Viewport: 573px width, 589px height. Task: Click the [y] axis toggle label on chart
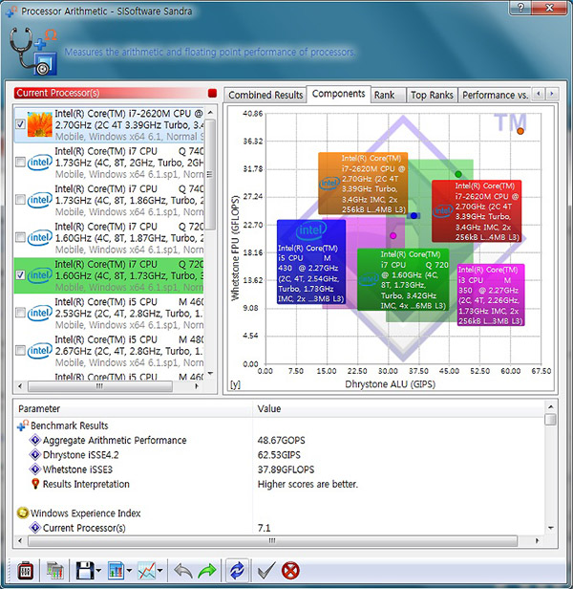tap(235, 384)
